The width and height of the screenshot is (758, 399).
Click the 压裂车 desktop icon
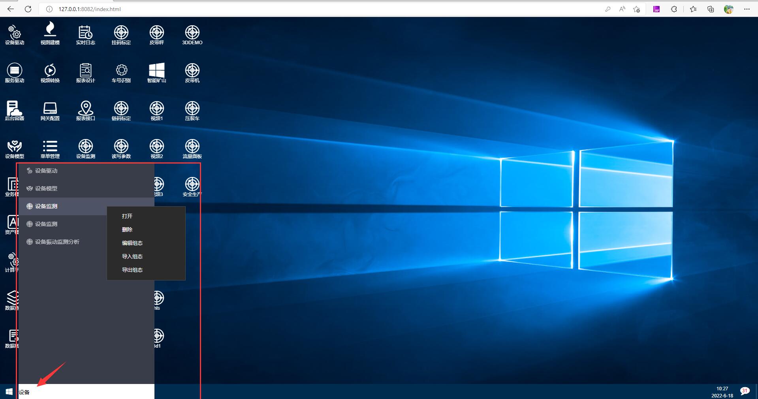[192, 111]
